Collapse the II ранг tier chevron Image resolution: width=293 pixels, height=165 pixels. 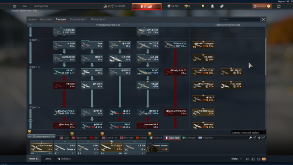point(39,40)
